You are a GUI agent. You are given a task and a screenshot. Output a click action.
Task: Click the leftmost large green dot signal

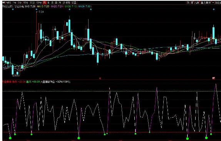(x=10, y=138)
